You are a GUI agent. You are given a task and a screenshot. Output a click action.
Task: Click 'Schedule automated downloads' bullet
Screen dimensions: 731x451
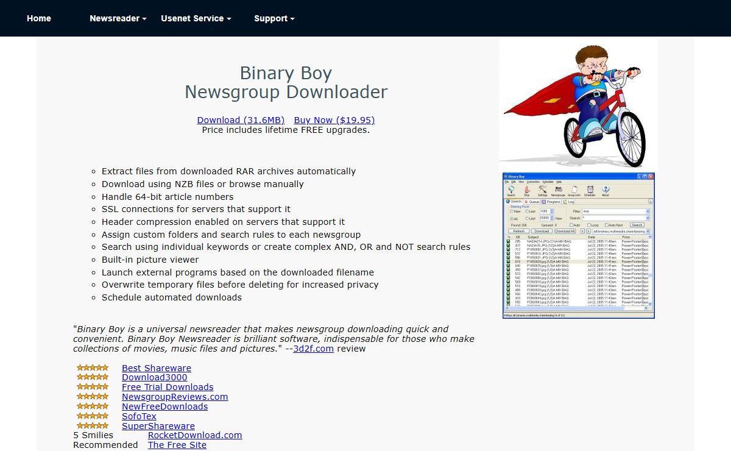click(x=172, y=297)
